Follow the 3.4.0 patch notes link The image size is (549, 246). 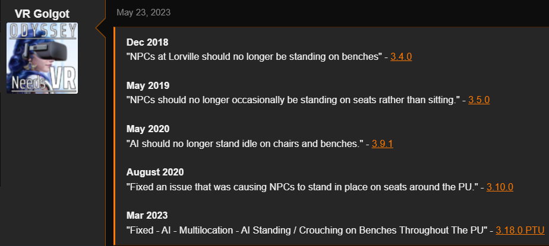(401, 56)
